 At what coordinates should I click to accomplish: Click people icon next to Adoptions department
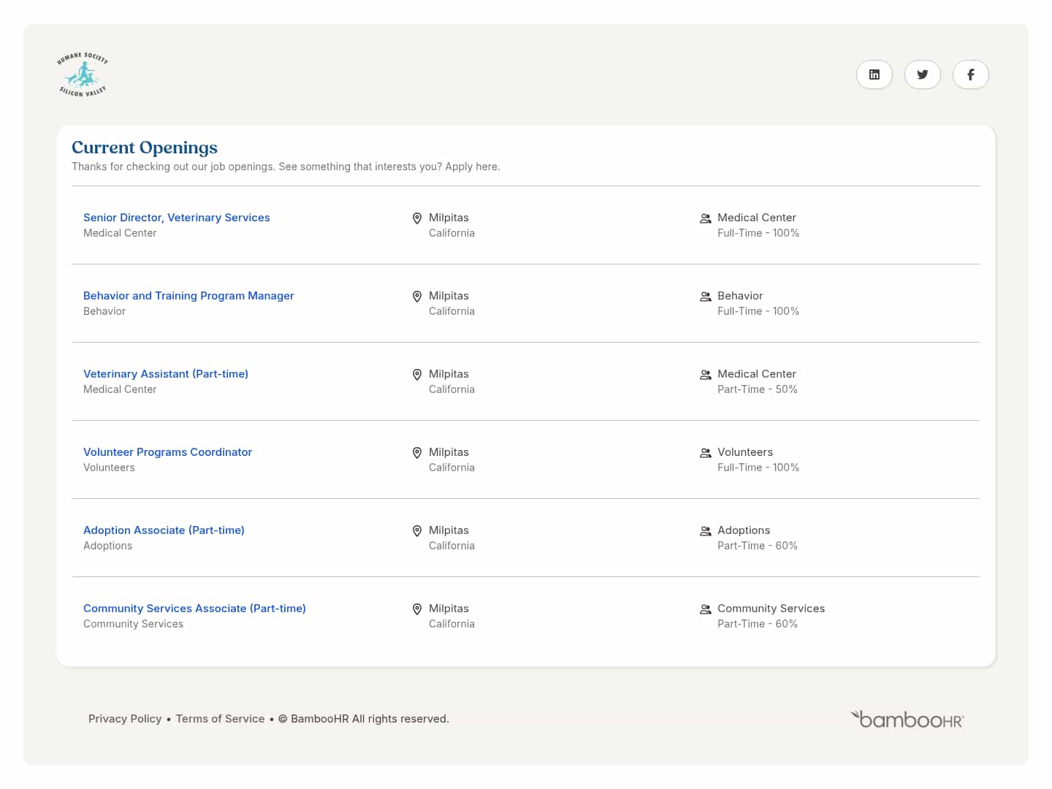(x=706, y=531)
